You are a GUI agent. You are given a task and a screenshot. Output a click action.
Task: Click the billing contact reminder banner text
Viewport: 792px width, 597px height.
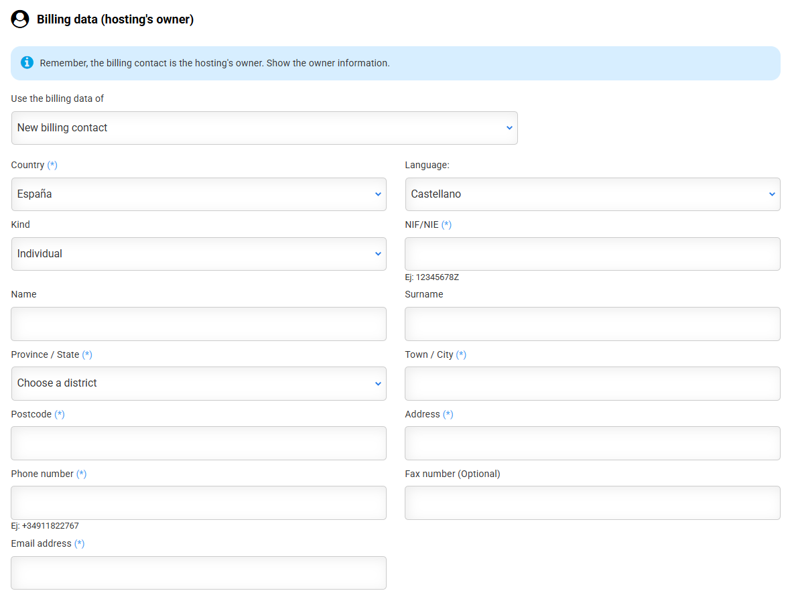[x=214, y=63]
